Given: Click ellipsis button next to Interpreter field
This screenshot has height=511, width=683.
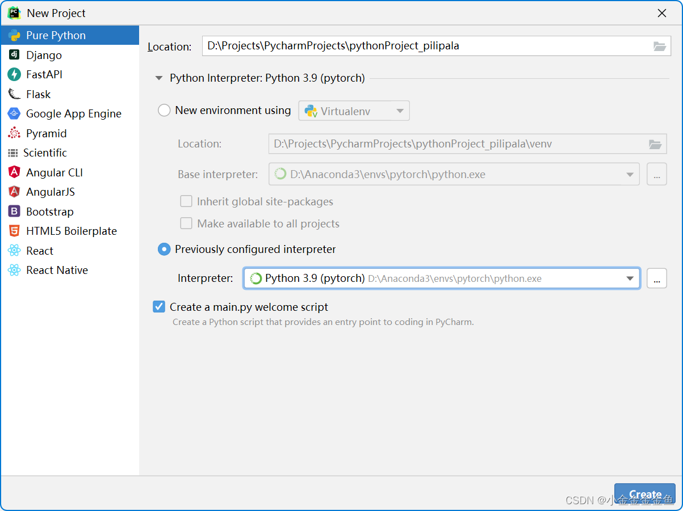Looking at the screenshot, I should [656, 278].
